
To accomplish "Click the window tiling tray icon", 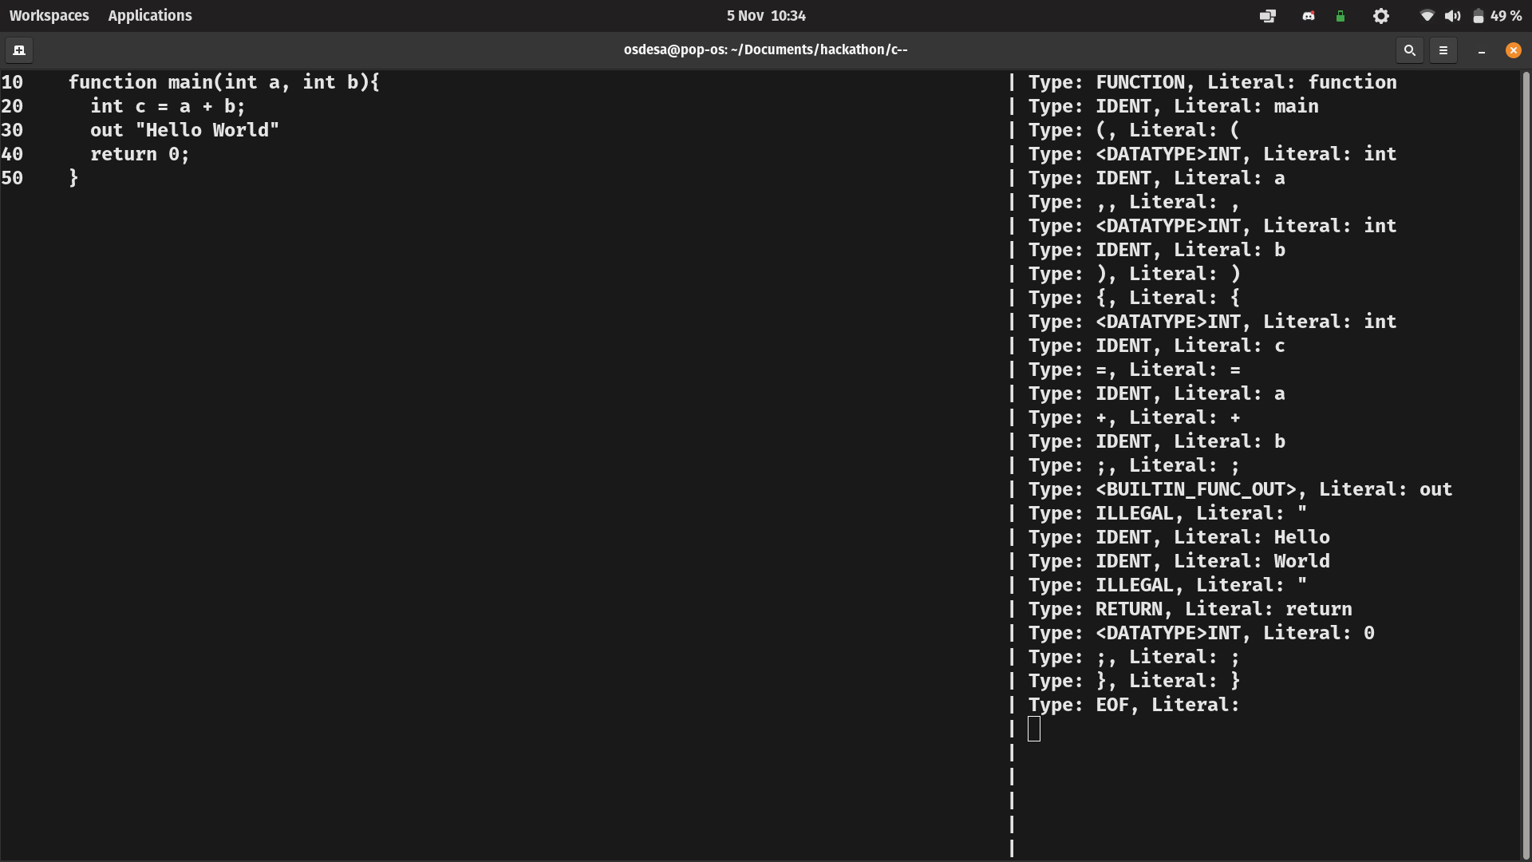I will pos(1267,16).
